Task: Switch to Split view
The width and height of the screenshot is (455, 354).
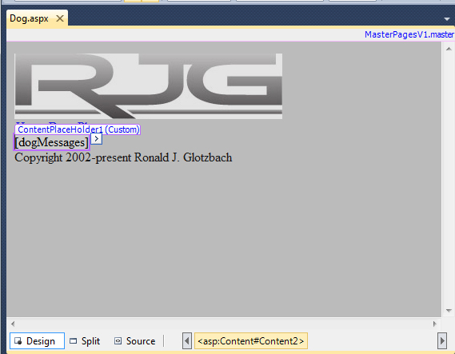Action: click(85, 341)
